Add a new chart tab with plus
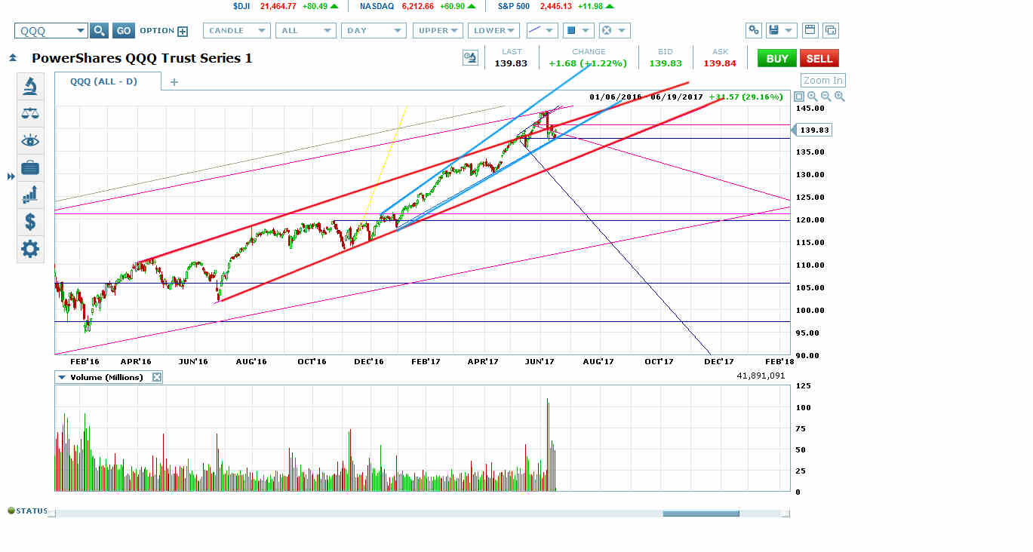The width and height of the screenshot is (1033, 552). pos(174,82)
